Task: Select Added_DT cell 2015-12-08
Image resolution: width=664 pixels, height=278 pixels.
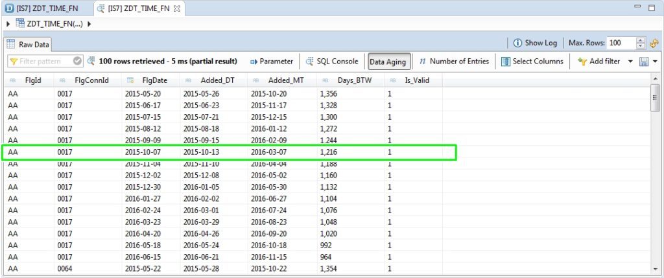Action: point(201,175)
